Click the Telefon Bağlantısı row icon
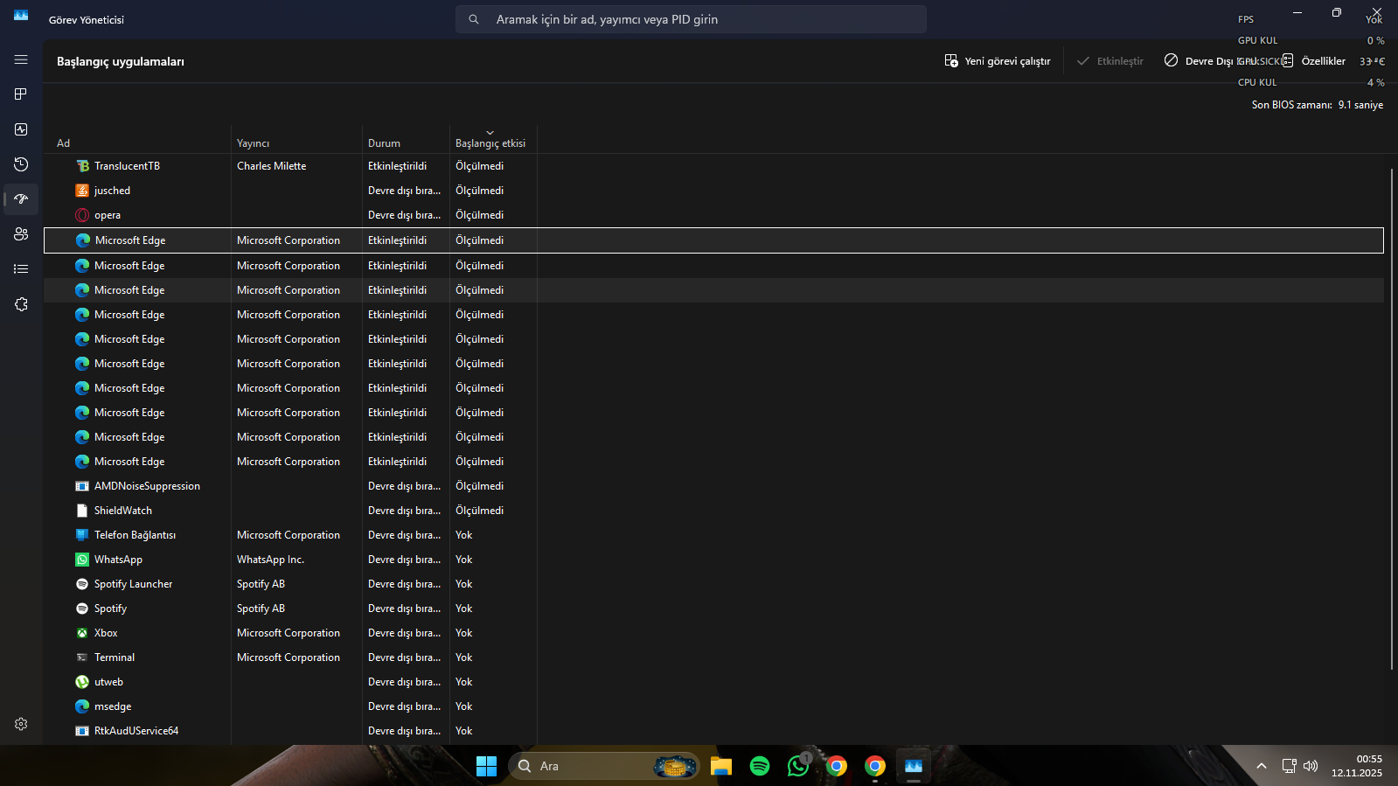Viewport: 1398px width, 786px height. click(x=82, y=535)
